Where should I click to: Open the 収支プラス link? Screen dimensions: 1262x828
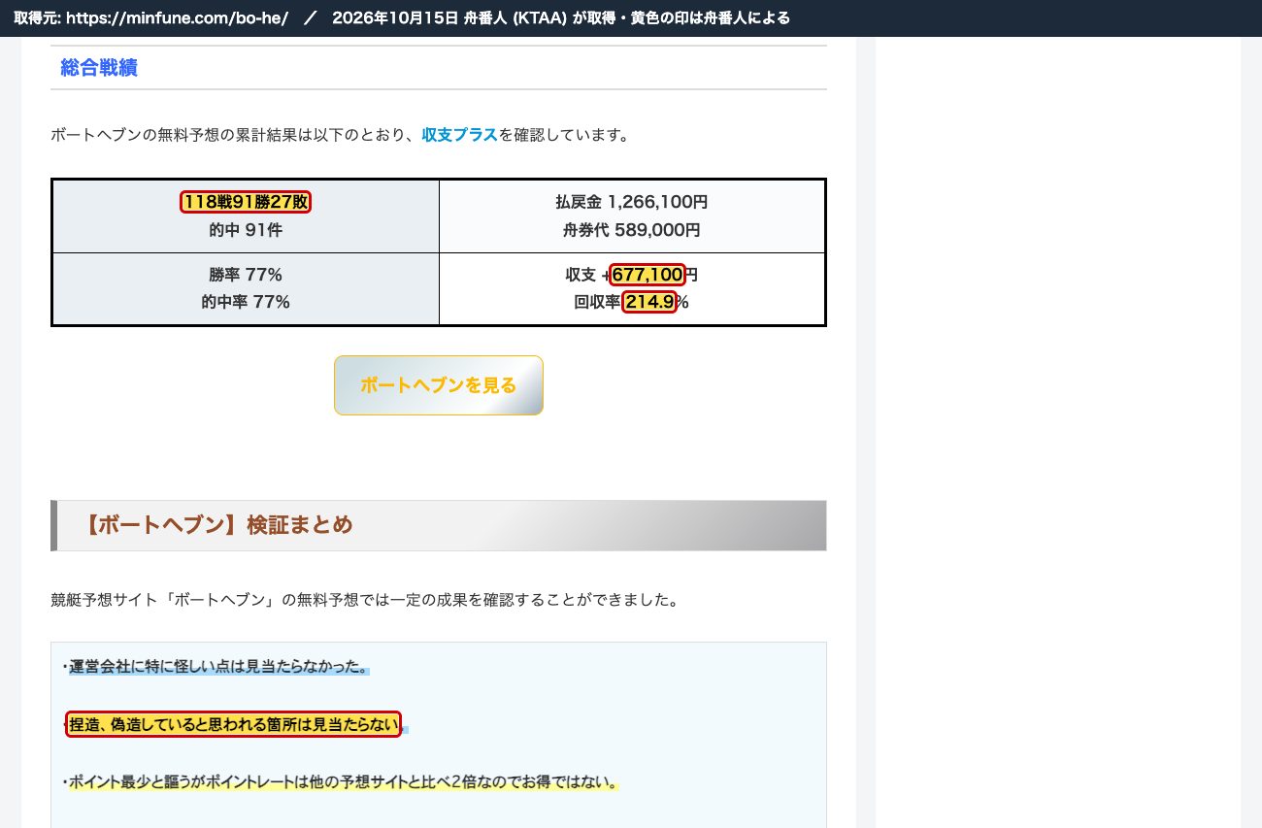click(x=459, y=135)
